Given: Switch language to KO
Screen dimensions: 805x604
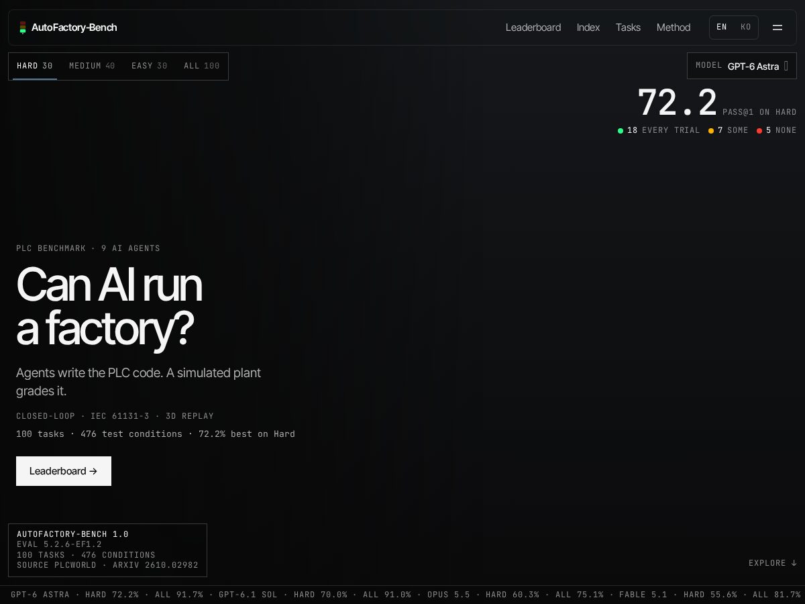Looking at the screenshot, I should pyautogui.click(x=746, y=28).
